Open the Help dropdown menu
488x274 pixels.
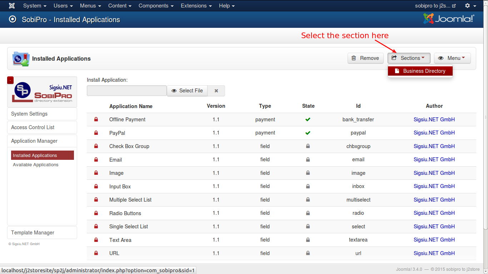tap(227, 6)
